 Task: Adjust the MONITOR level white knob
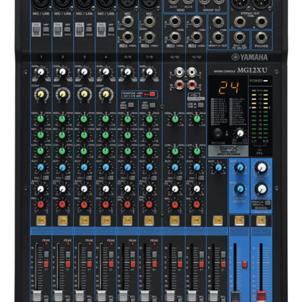(261, 167)
